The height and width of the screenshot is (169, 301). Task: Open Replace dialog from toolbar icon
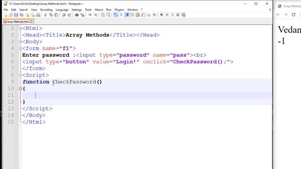(82, 15)
